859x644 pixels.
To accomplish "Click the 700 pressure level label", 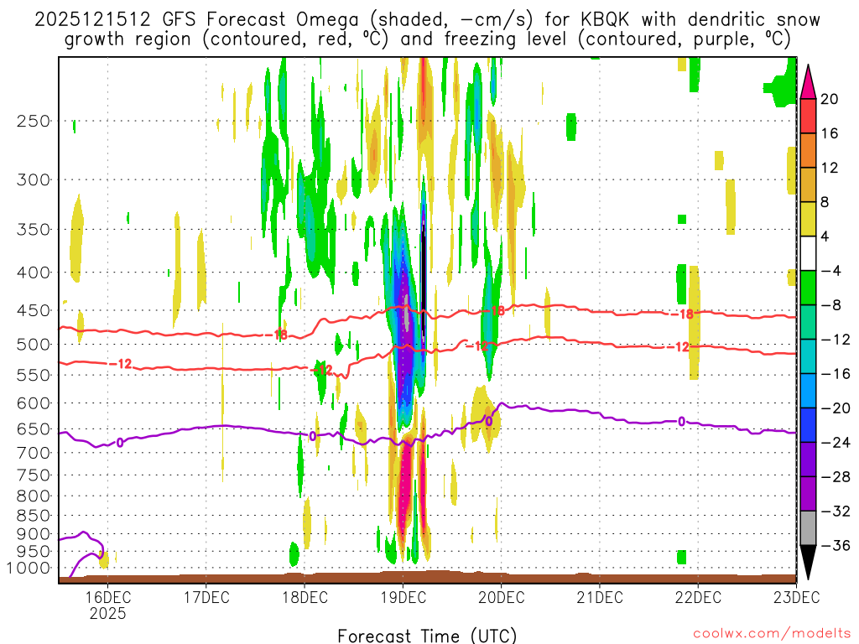I will (34, 453).
